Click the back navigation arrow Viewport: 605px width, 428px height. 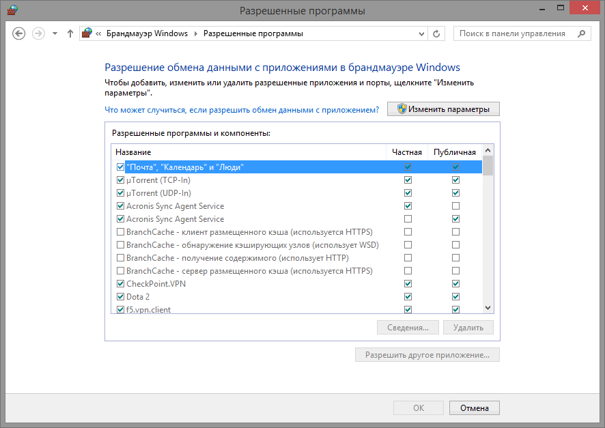click(19, 33)
